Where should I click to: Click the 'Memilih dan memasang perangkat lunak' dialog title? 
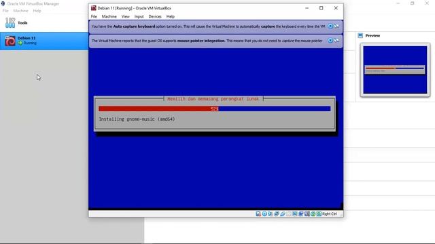pos(213,99)
